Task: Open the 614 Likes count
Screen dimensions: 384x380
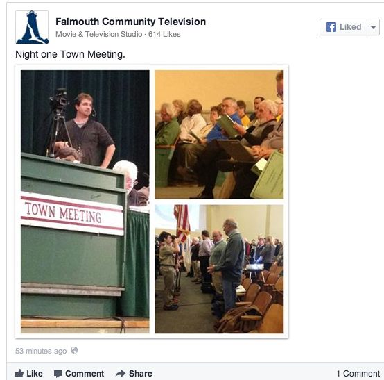Action: tap(164, 34)
